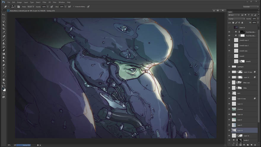Select the Eraser tool in toolbox

pyautogui.click(x=4, y=50)
